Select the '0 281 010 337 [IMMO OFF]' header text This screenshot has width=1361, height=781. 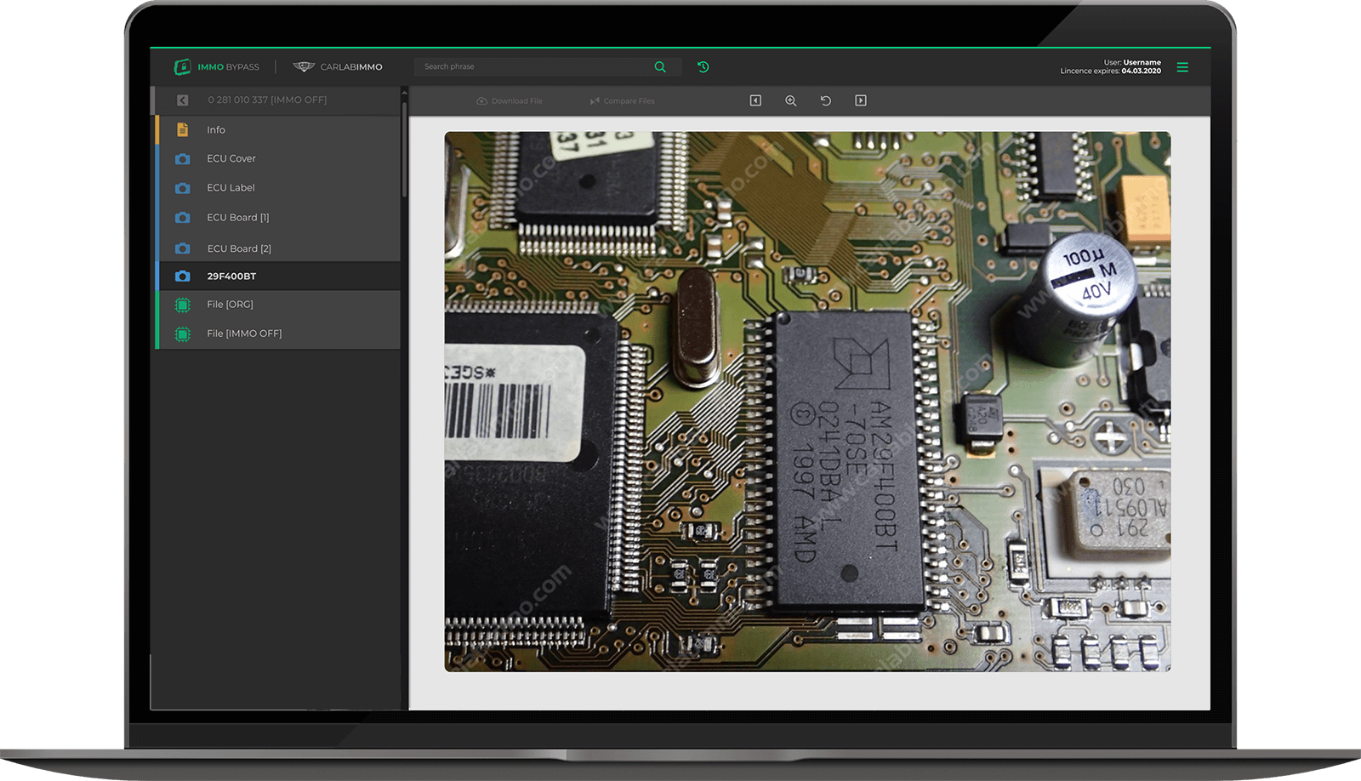tap(267, 100)
